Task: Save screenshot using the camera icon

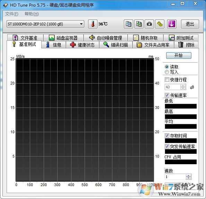Action: click(149, 24)
